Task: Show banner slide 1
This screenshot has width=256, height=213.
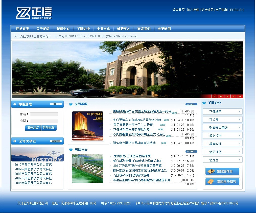Action: (x=215, y=96)
